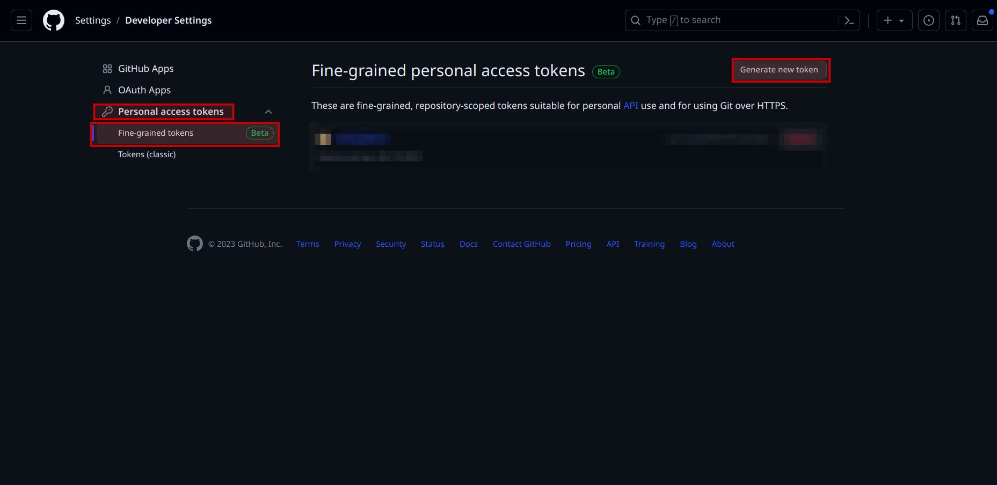Screen dimensions: 997x485
Task: Go to Settings breadcrumb link
Action: (93, 20)
